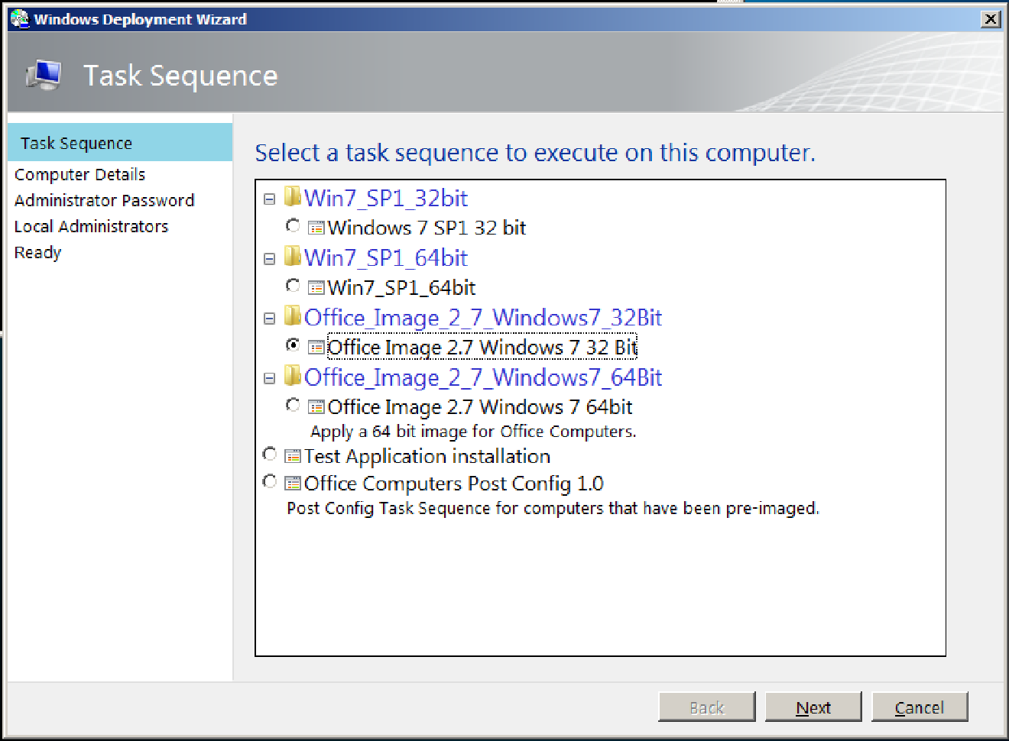Select the Windows 7 SP1 32 bit radio button
Viewport: 1009px width, 741px height.
coord(293,225)
